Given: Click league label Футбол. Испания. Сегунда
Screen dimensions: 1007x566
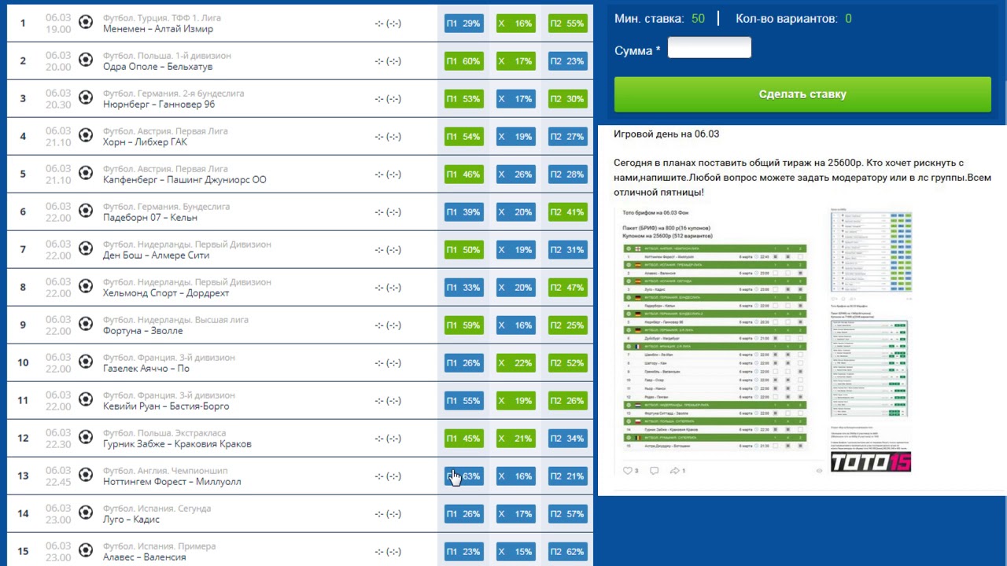Looking at the screenshot, I should (157, 509).
